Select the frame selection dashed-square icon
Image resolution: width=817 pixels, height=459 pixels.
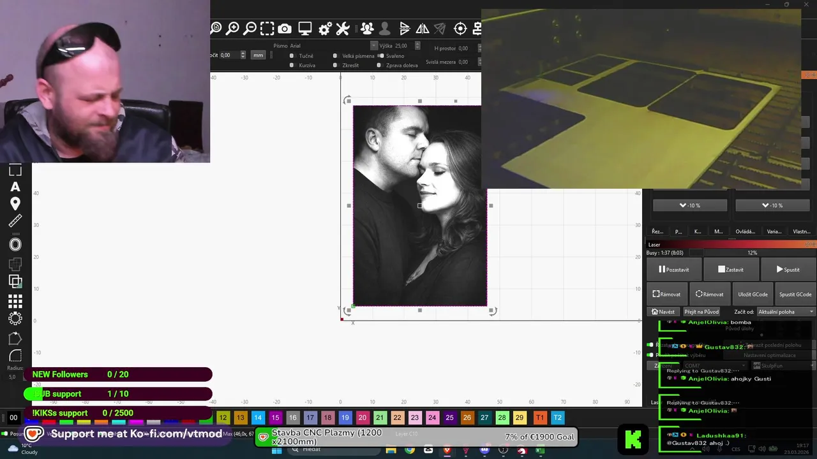click(x=267, y=28)
